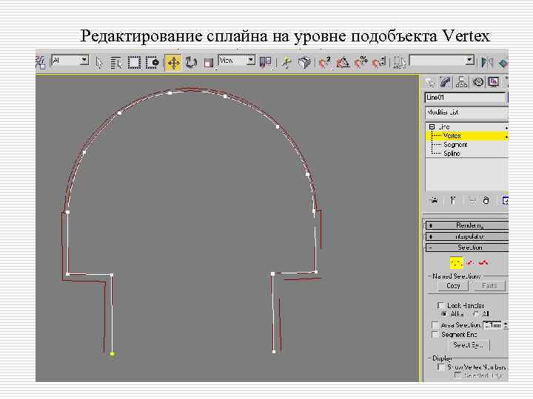
Task: Select Segment sub-object selection icon
Action: (x=470, y=263)
